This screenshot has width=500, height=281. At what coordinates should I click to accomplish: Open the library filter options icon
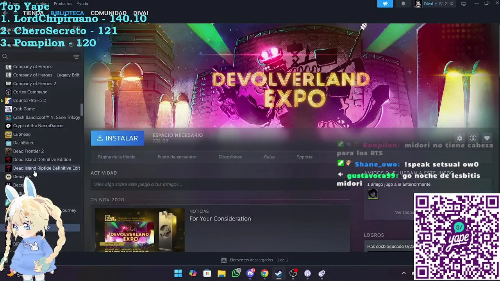[76, 57]
